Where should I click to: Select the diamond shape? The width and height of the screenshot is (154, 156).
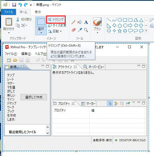114,25
